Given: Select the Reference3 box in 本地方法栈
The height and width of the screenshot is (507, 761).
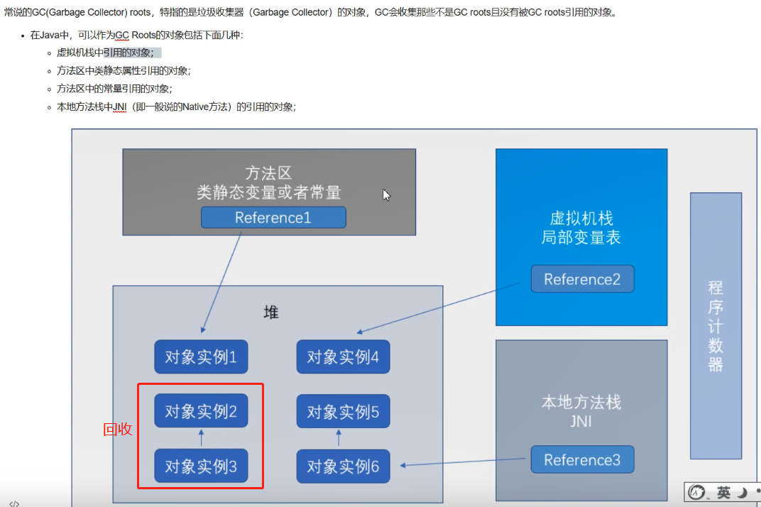Looking at the screenshot, I should coord(582,459).
